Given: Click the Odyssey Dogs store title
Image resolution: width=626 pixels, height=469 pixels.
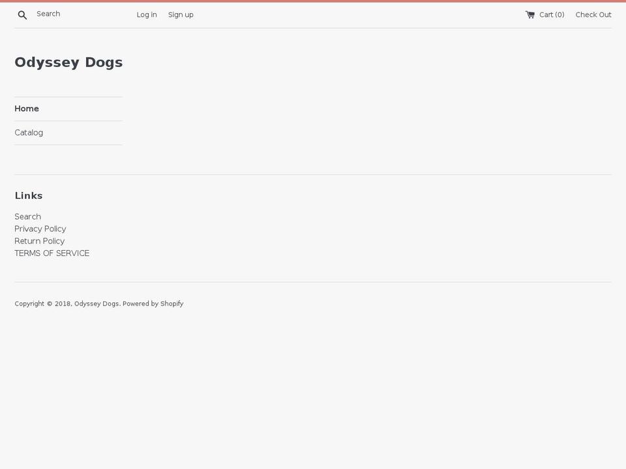Looking at the screenshot, I should [x=68, y=63].
